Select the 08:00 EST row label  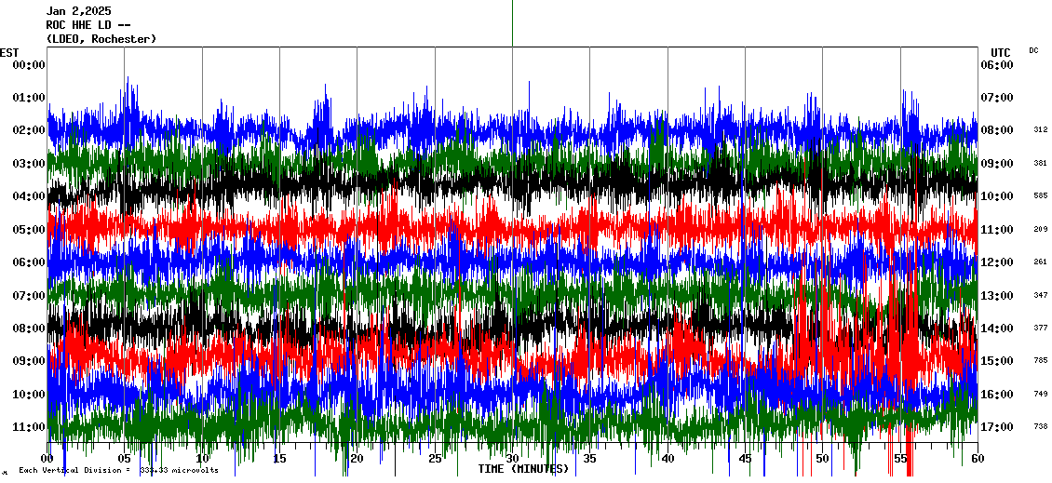(x=28, y=329)
